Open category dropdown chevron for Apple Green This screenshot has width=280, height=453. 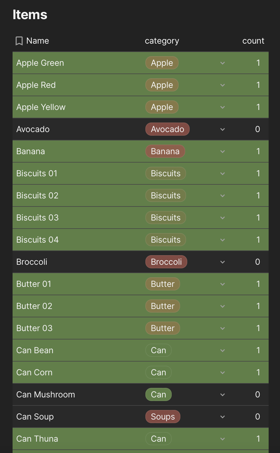click(223, 63)
